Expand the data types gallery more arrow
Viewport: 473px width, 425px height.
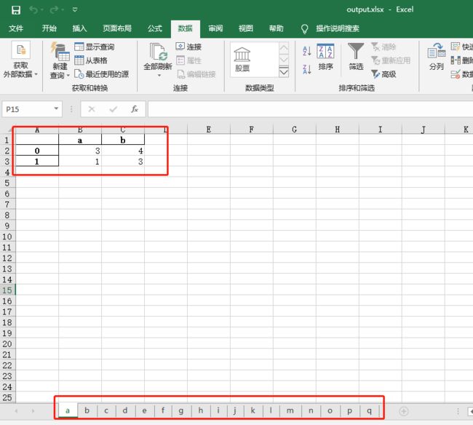[x=284, y=72]
